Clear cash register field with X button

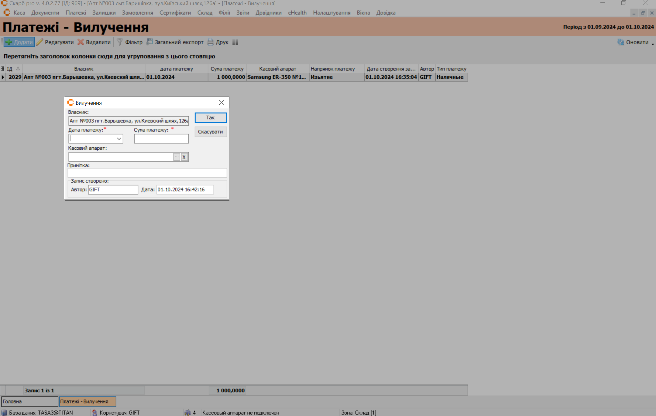coord(184,157)
